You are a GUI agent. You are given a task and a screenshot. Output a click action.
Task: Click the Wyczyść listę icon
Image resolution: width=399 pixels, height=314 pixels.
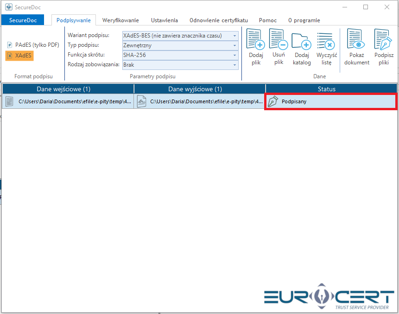[x=326, y=42]
